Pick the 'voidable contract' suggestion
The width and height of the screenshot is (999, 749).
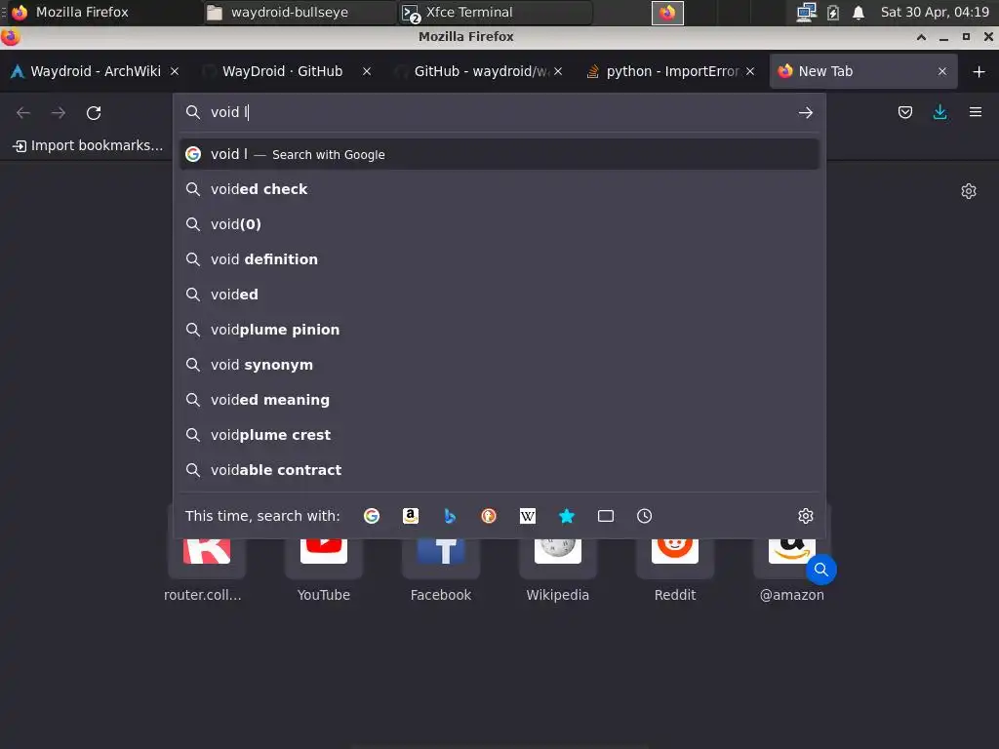point(499,470)
